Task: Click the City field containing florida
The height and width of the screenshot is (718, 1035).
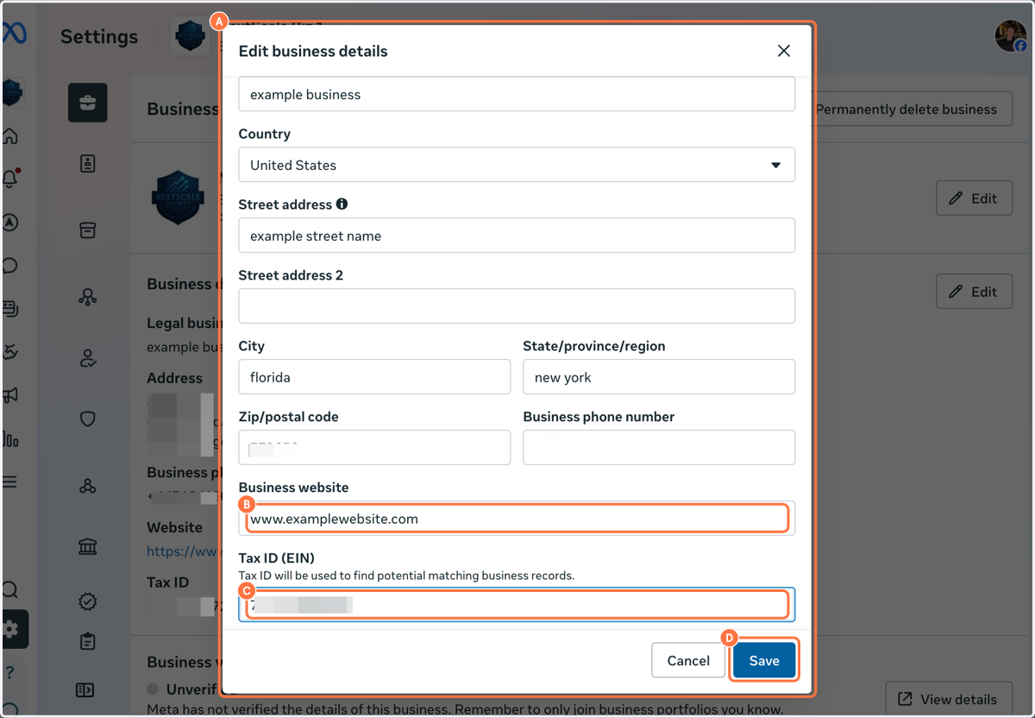Action: pyautogui.click(x=374, y=377)
